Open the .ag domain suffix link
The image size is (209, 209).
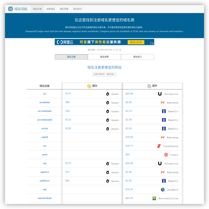pos(44,163)
